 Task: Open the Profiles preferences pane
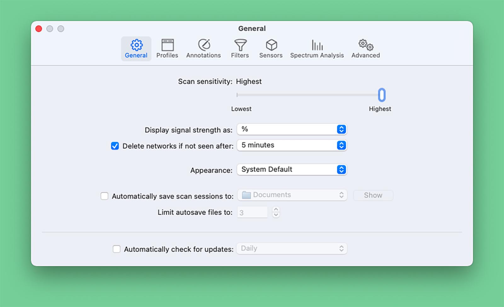[x=167, y=49]
